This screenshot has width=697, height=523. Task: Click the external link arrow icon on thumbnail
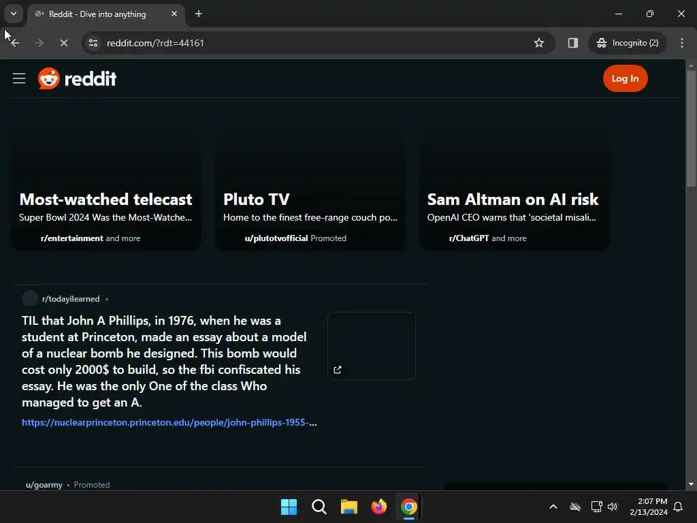[x=338, y=370]
